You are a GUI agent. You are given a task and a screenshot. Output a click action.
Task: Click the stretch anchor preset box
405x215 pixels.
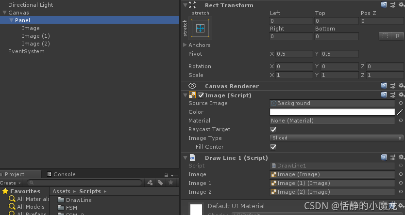click(x=200, y=28)
